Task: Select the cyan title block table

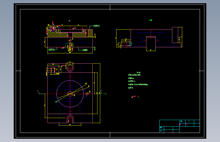Action: (180, 126)
